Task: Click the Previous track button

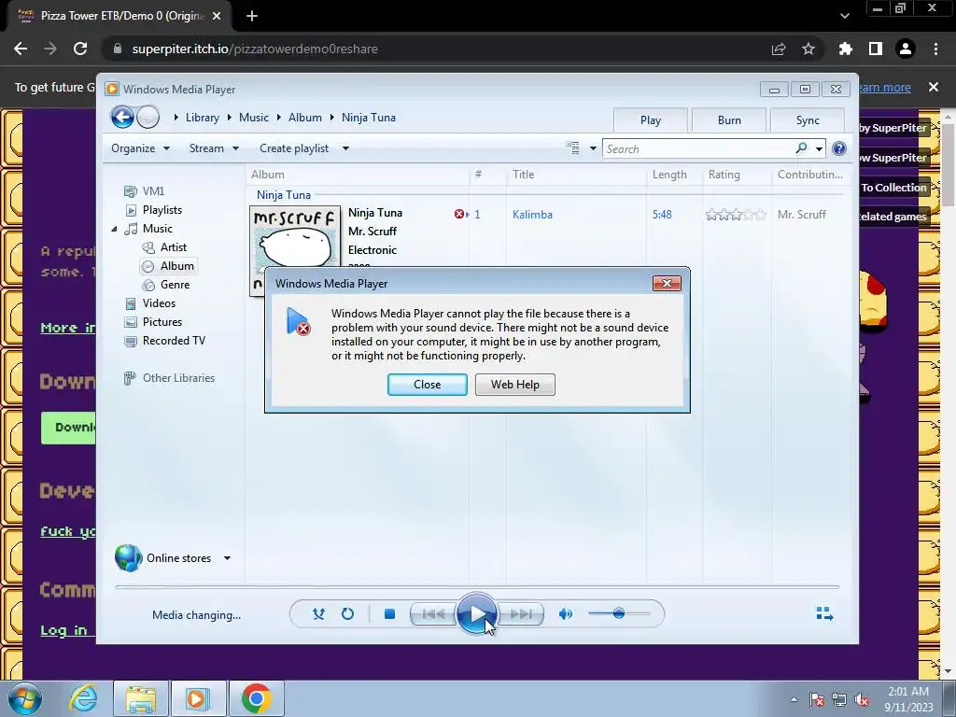Action: point(433,614)
